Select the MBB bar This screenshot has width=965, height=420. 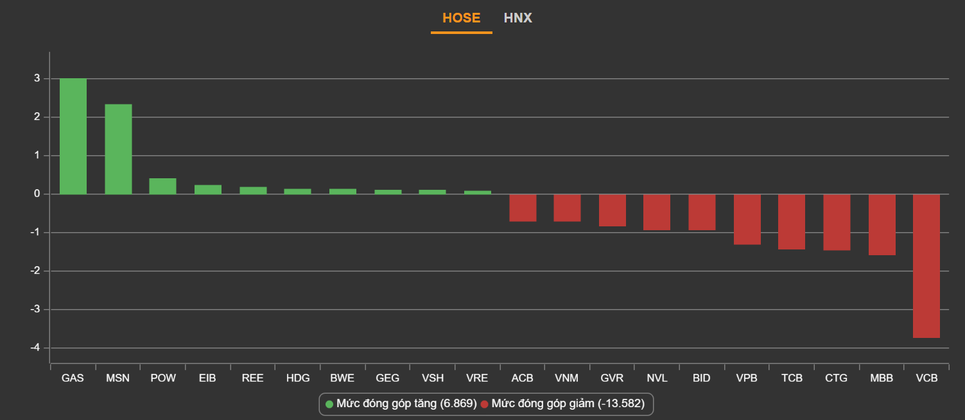coord(882,224)
